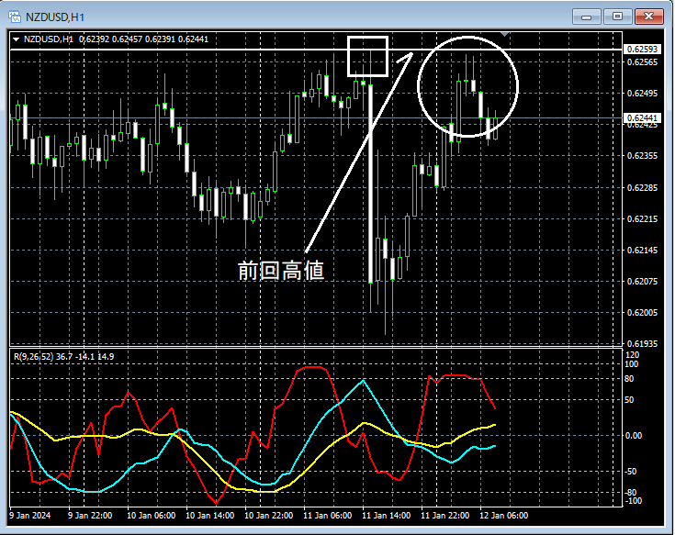Expand the NZDUSD,H1 chart dropdown arrow

click(x=17, y=39)
